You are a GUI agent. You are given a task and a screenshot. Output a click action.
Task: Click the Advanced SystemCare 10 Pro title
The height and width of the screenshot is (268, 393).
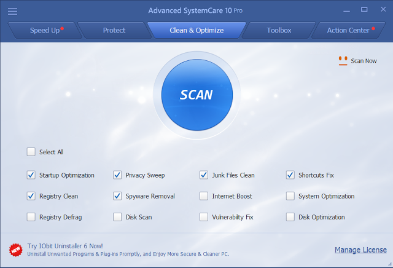195,10
